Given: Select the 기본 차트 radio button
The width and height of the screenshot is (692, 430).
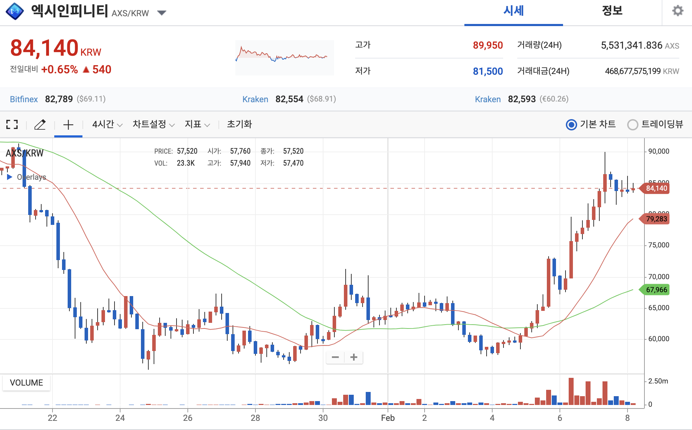Looking at the screenshot, I should click(x=571, y=125).
